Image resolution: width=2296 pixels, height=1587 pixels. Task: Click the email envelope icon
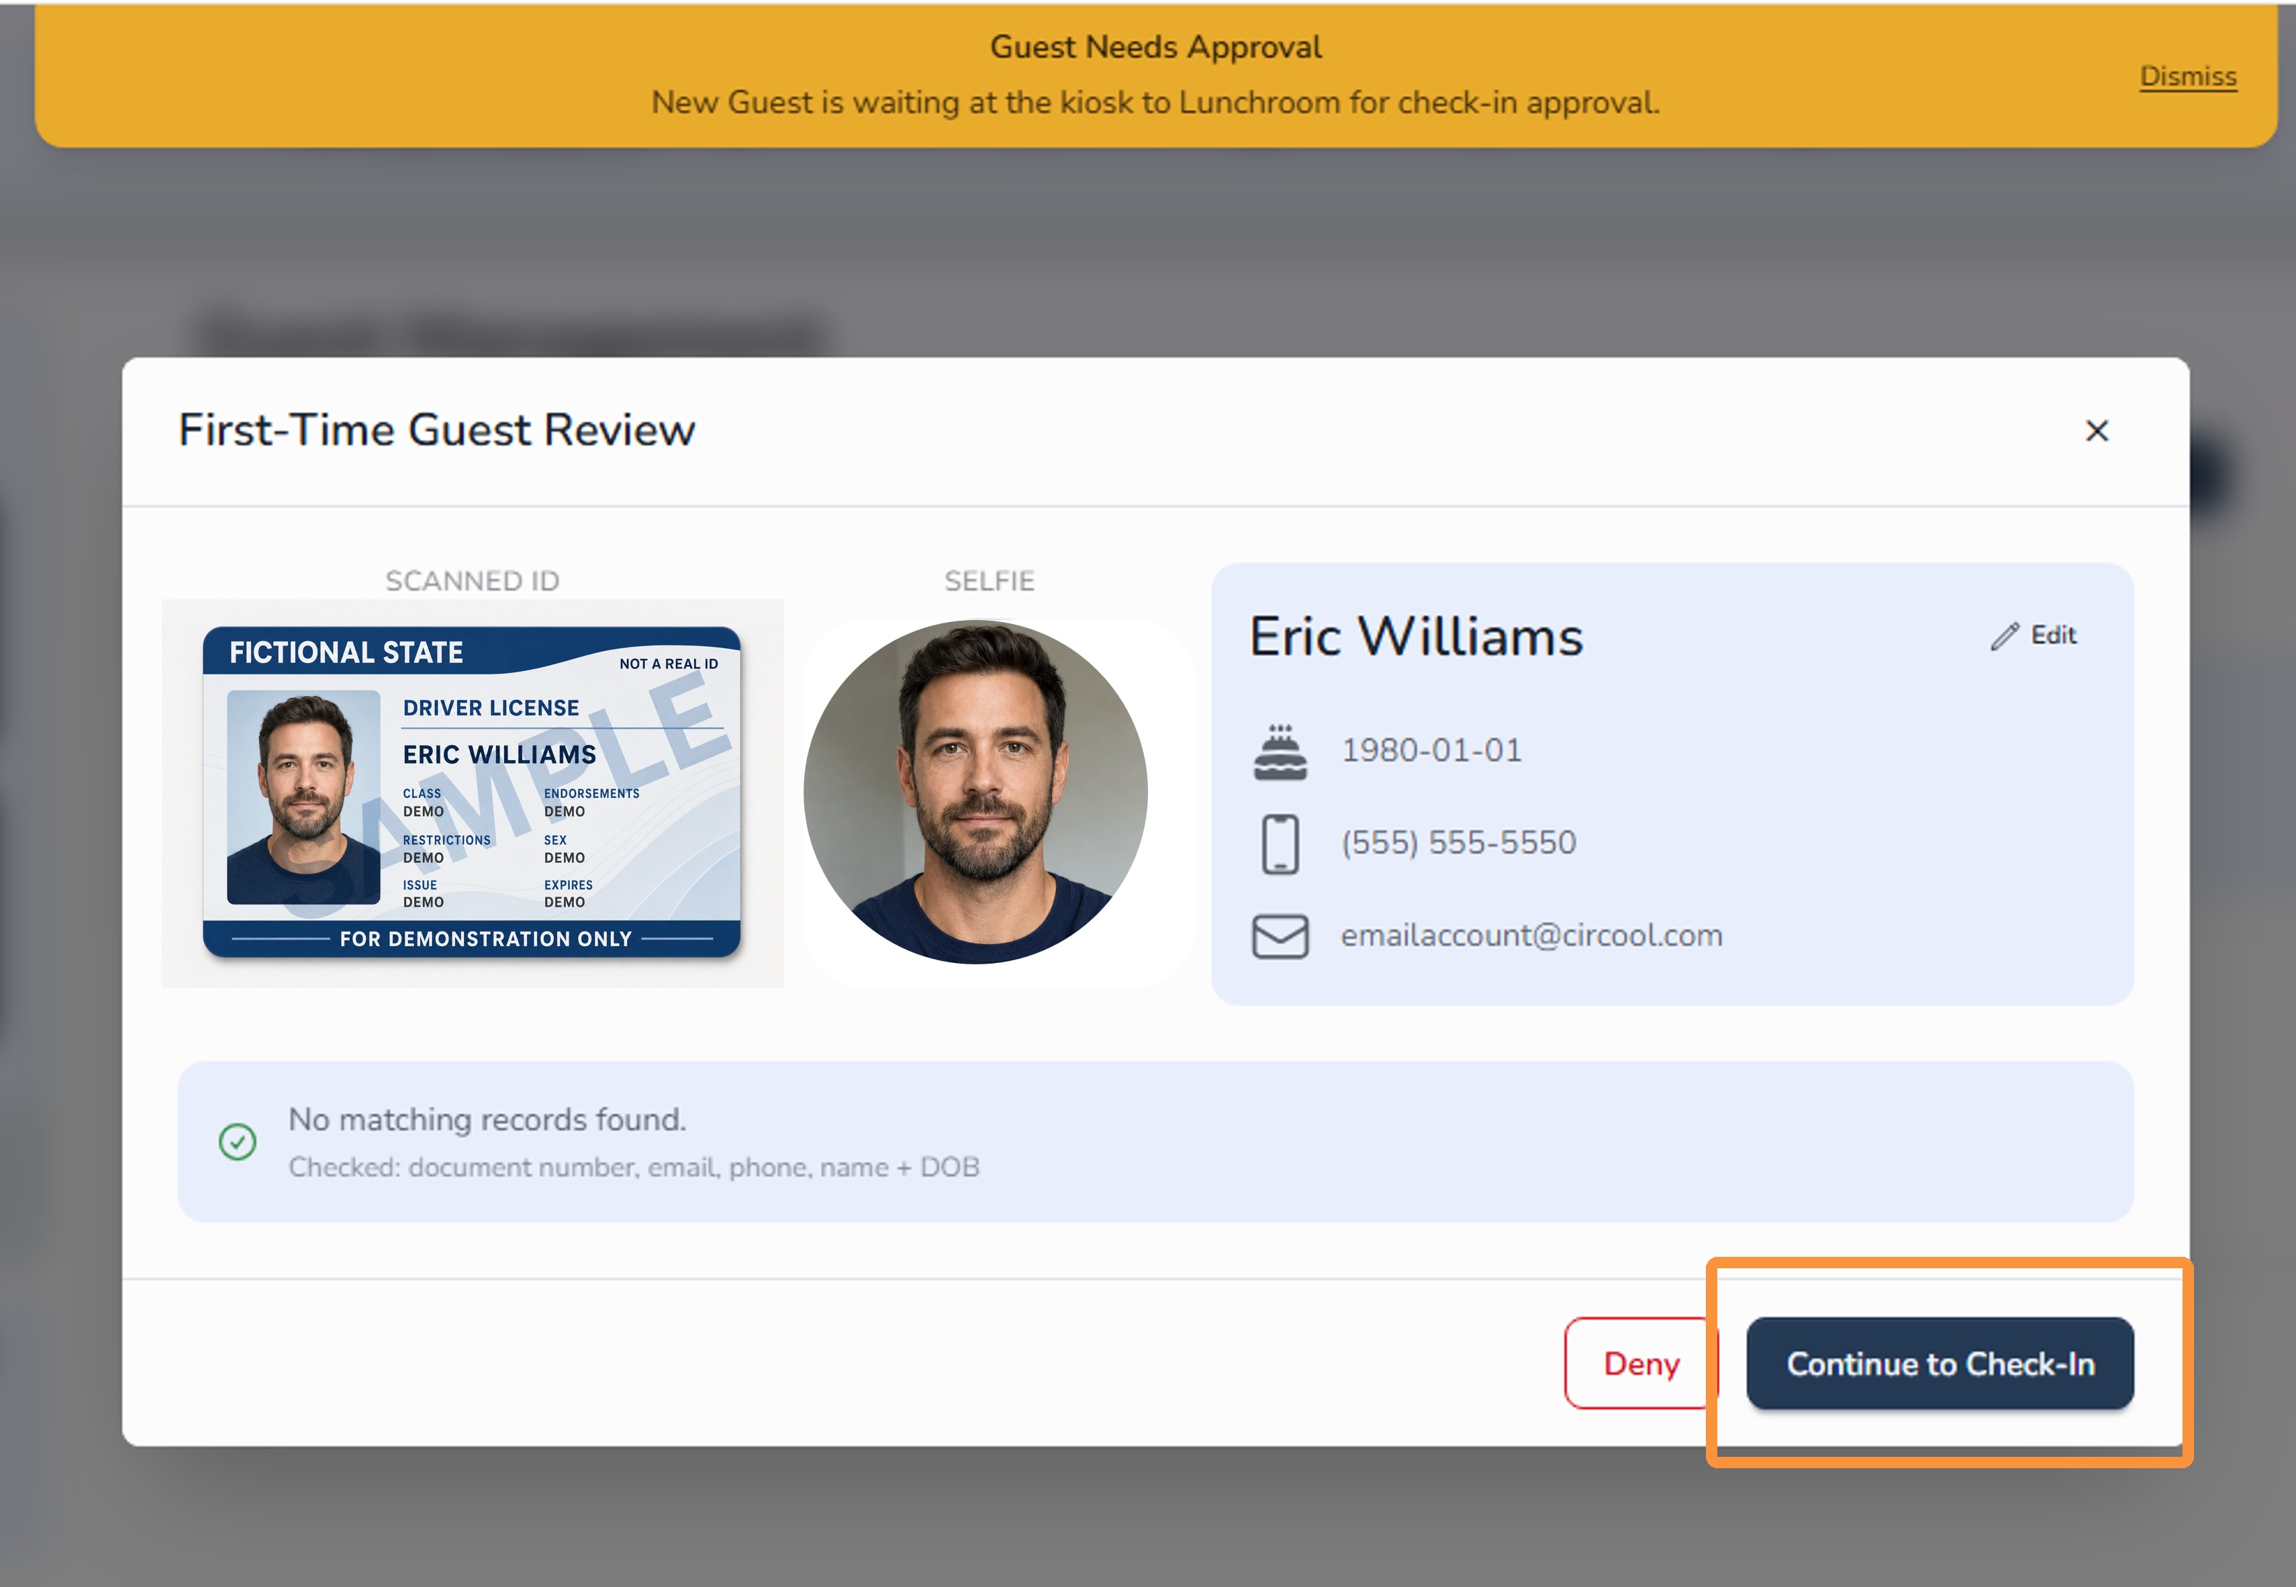(1280, 935)
